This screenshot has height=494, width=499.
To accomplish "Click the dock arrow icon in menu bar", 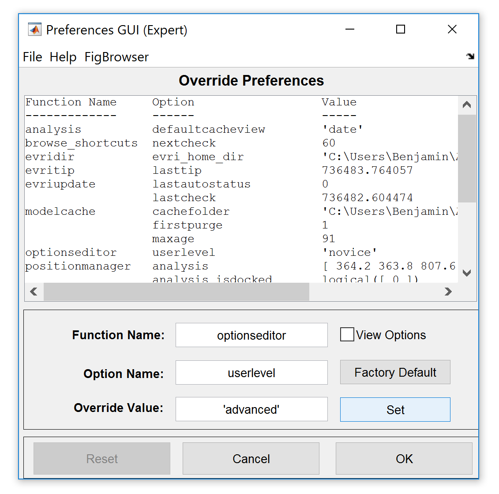I will point(470,56).
